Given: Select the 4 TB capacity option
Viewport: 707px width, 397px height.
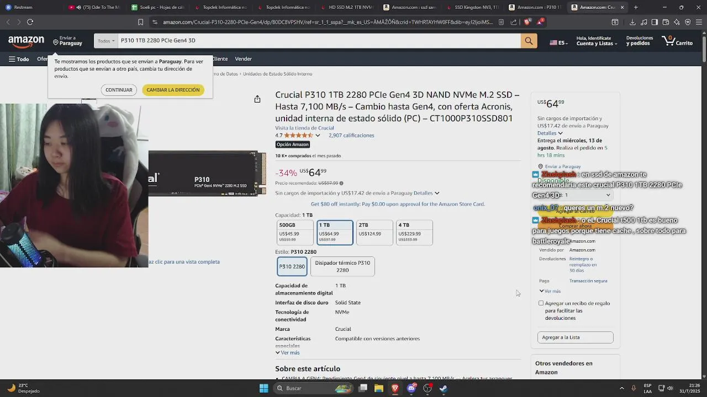Looking at the screenshot, I should click(x=414, y=232).
